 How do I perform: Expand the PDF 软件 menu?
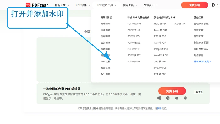(x=83, y=5)
